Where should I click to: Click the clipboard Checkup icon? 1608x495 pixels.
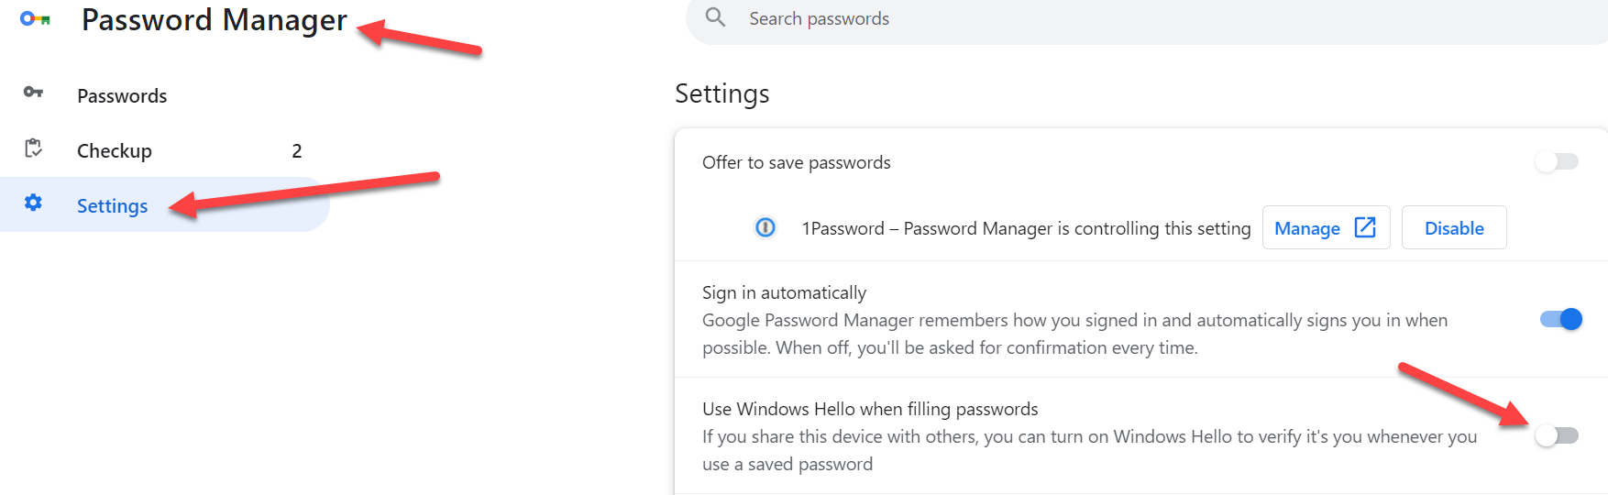coord(34,148)
